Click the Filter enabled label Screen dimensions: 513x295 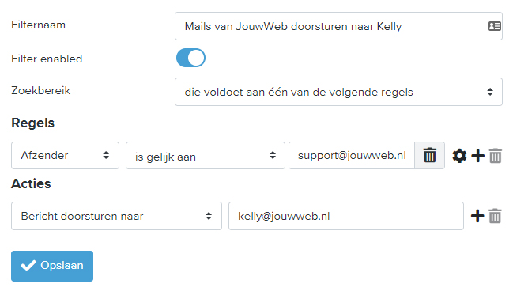(x=47, y=59)
